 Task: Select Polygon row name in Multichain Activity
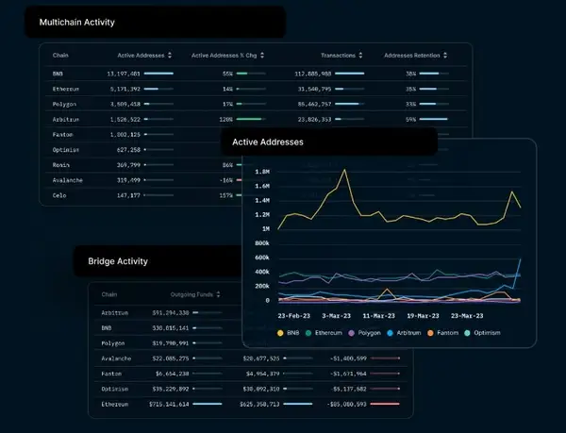tap(64, 105)
